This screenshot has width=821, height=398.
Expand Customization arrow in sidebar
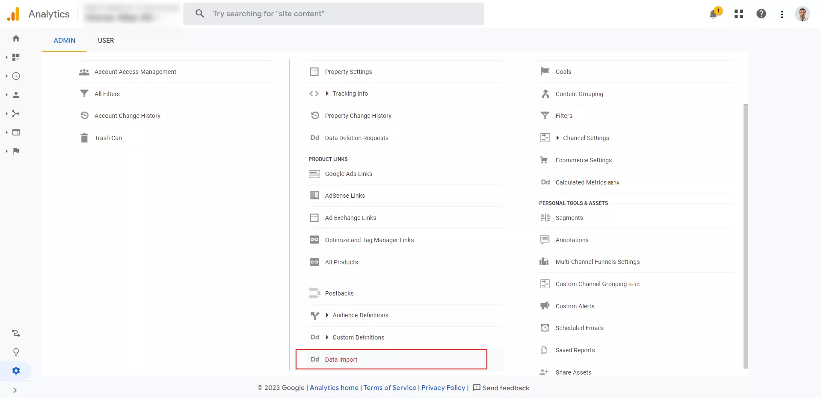tap(6, 57)
